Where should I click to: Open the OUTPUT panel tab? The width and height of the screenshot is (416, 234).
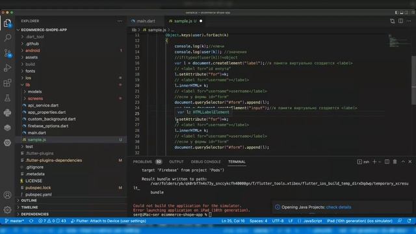click(x=176, y=162)
